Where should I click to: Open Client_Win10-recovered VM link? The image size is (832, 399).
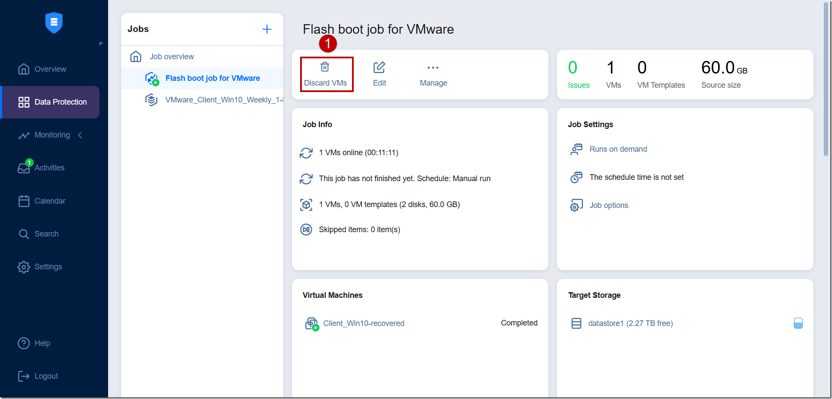tap(364, 323)
